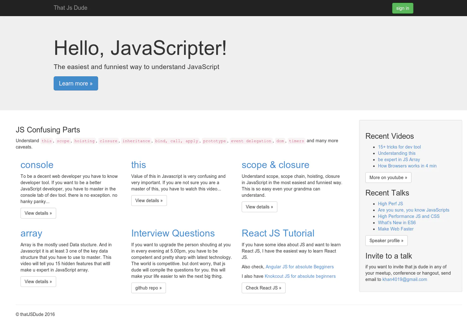Open the scope & closure heading
Image resolution: width=467 pixels, height=327 pixels.
coord(275,165)
